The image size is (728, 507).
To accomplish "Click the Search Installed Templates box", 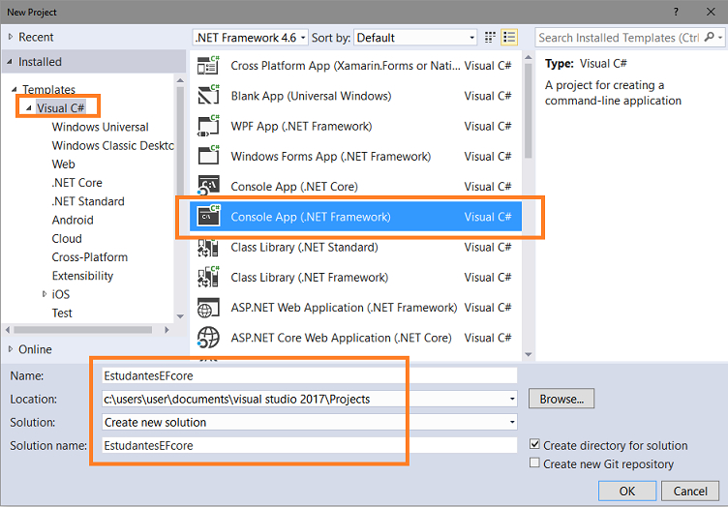I will click(x=619, y=38).
